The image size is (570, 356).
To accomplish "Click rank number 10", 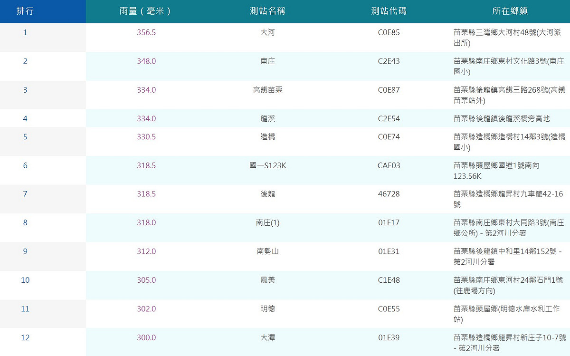I will tap(25, 280).
